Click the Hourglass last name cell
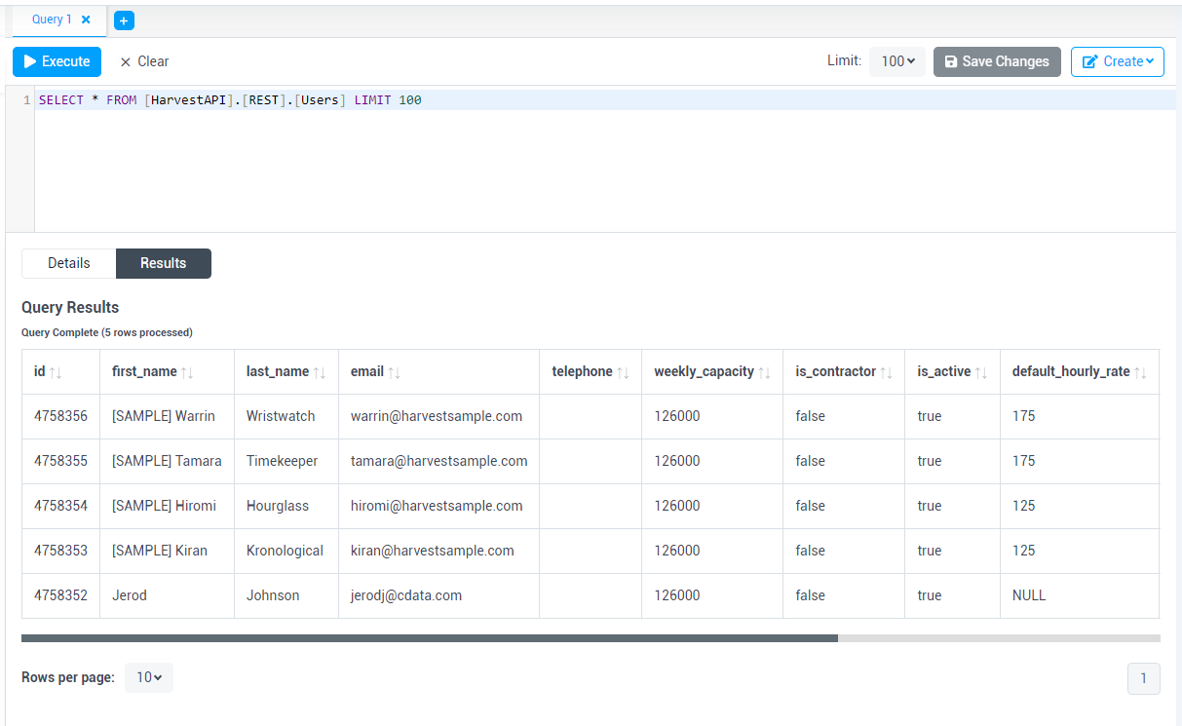 [x=286, y=506]
